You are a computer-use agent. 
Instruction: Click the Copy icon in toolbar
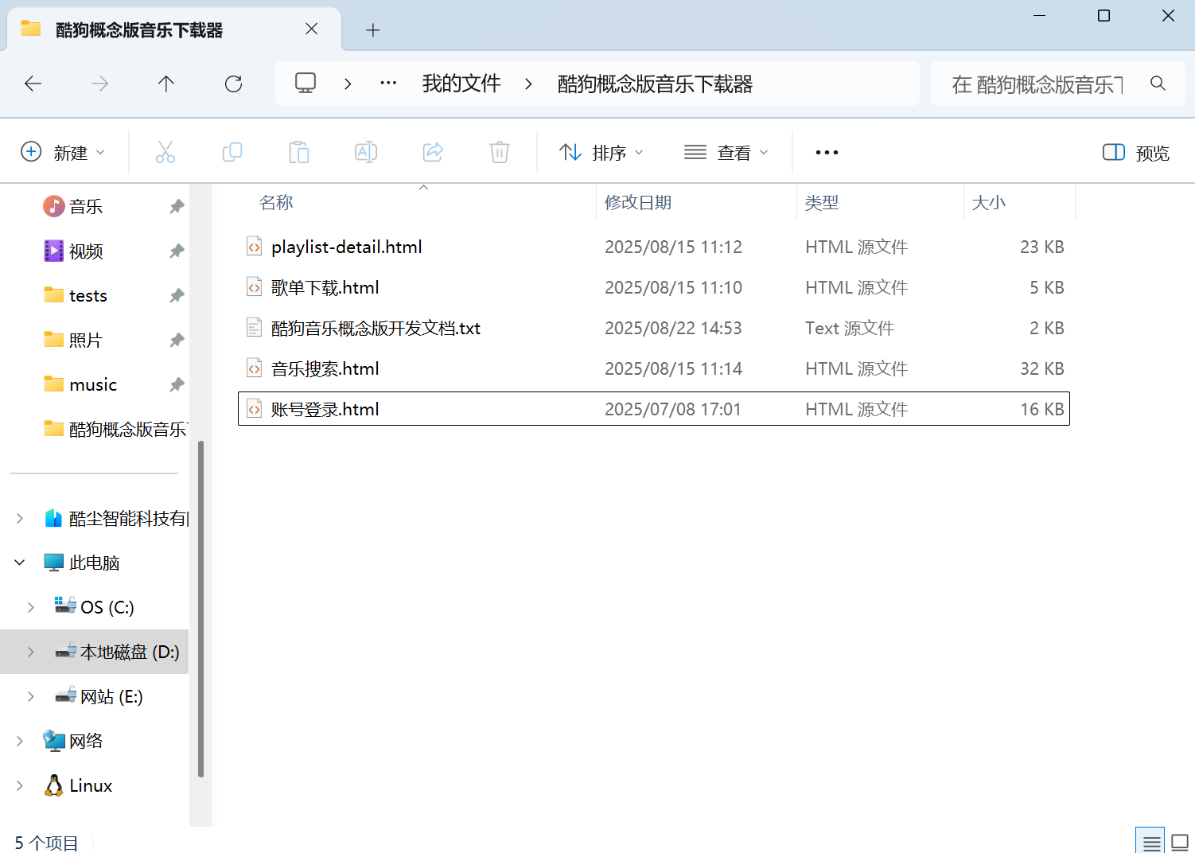[232, 152]
